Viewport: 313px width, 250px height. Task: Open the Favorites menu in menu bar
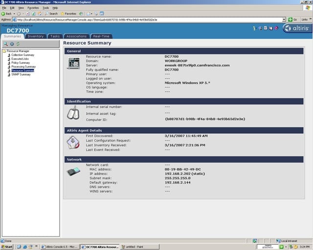33,8
